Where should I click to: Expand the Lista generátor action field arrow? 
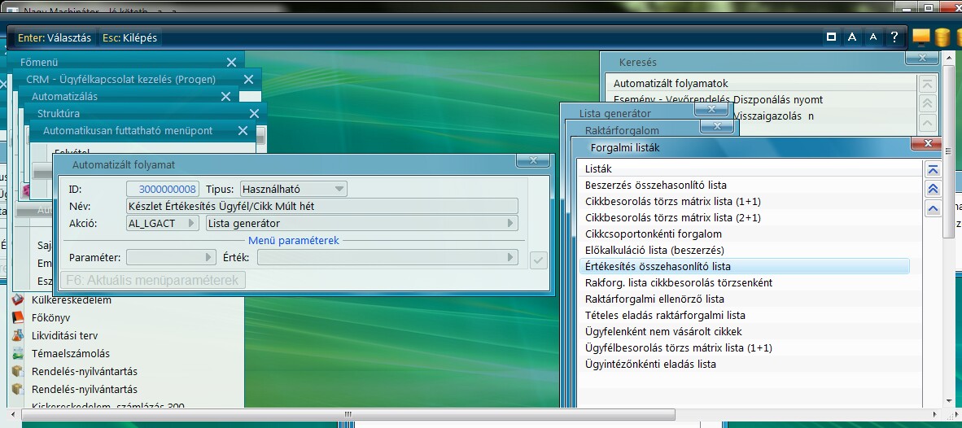tap(510, 223)
